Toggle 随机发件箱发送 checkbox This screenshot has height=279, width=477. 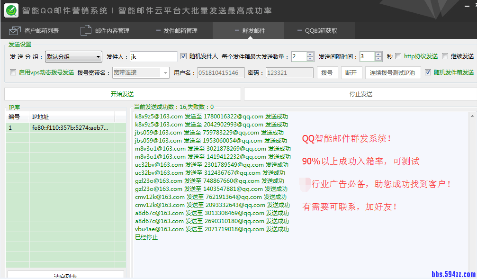pos(428,72)
